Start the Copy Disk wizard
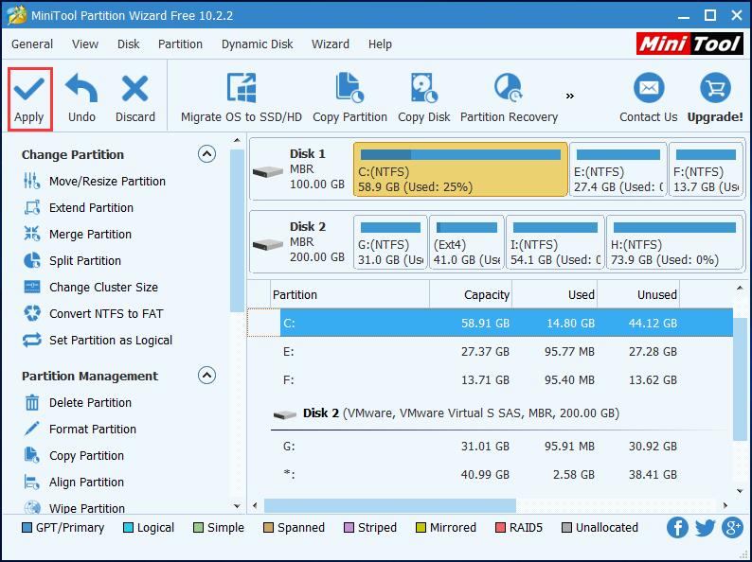Viewport: 752px width, 562px height. [424, 99]
